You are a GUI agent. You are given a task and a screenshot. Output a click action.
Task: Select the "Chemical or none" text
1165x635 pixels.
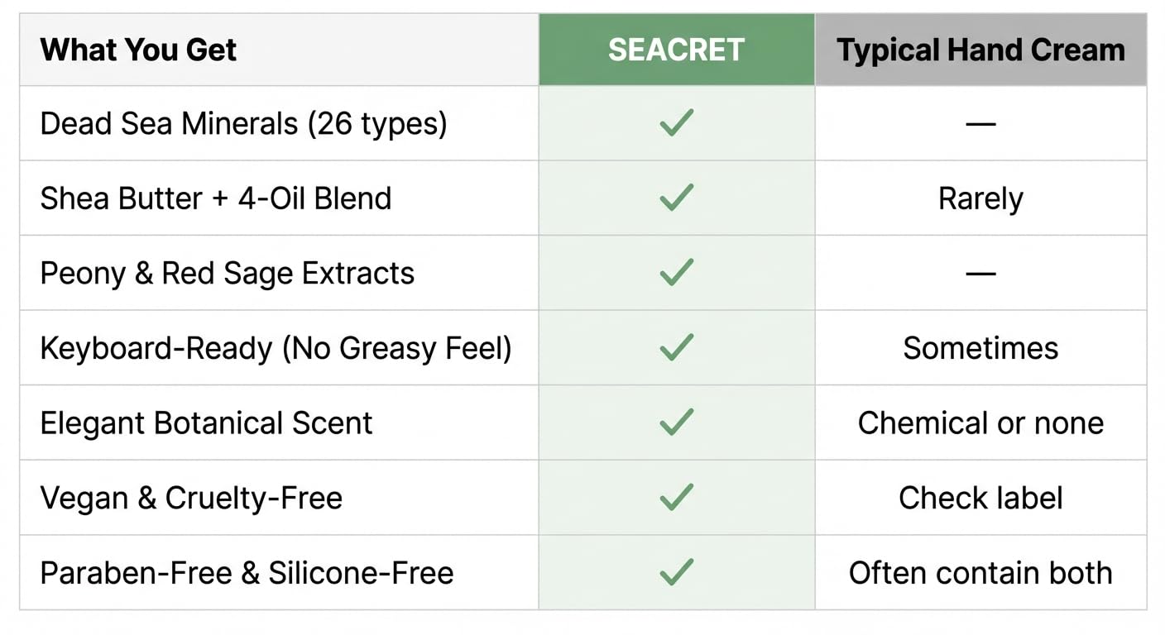coord(980,423)
